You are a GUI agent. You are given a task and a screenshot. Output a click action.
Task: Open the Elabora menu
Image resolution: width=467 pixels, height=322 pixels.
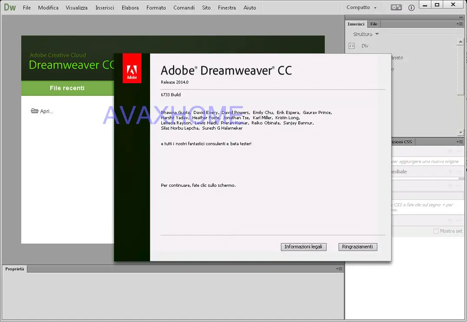(x=130, y=8)
